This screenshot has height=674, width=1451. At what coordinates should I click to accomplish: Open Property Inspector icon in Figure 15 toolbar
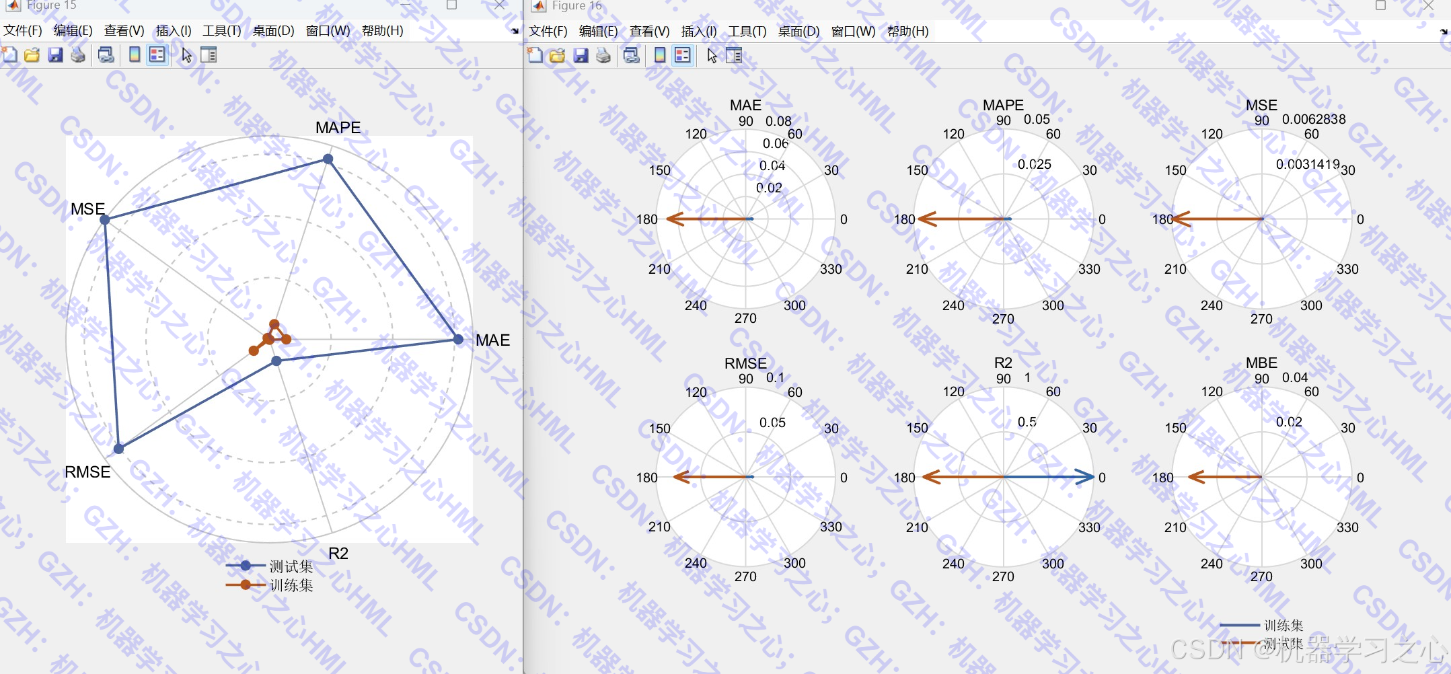209,55
